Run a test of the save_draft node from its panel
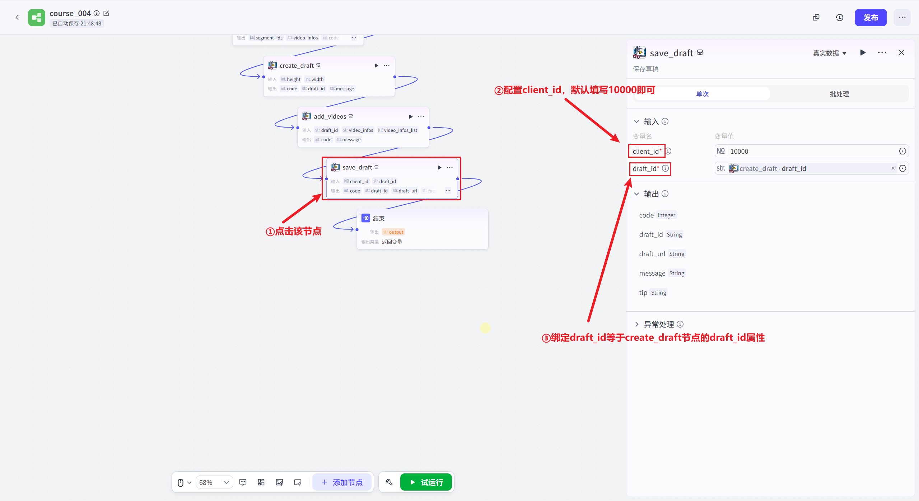 [863, 53]
